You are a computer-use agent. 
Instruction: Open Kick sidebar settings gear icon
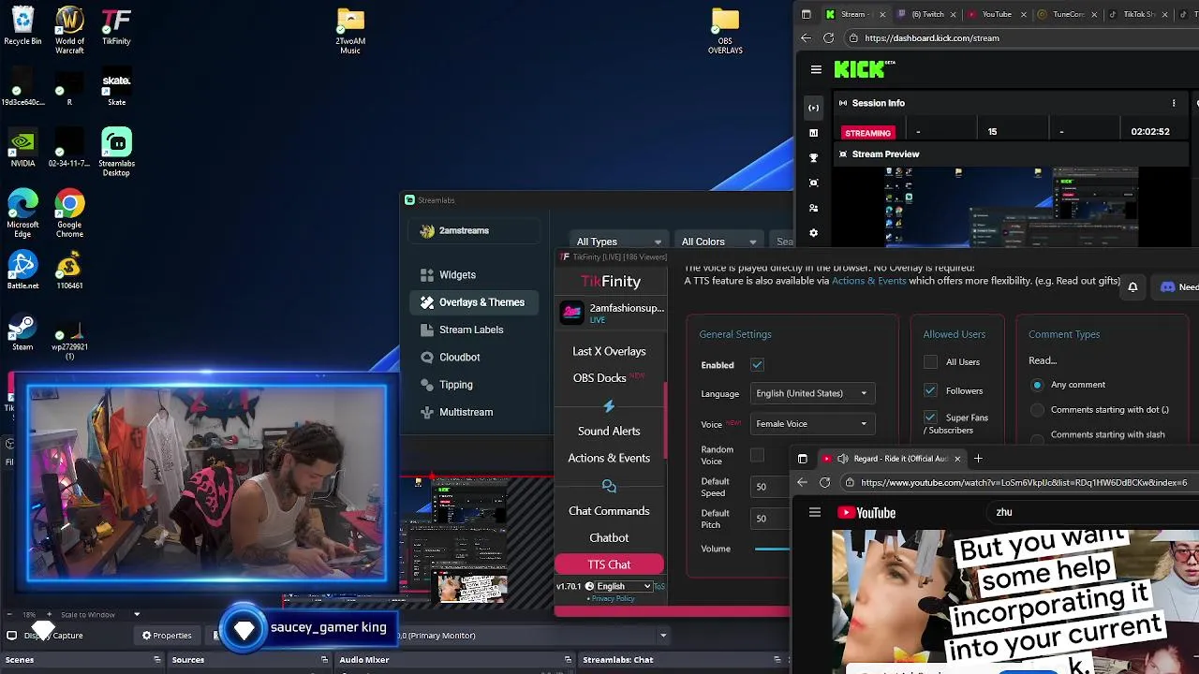[x=813, y=232]
